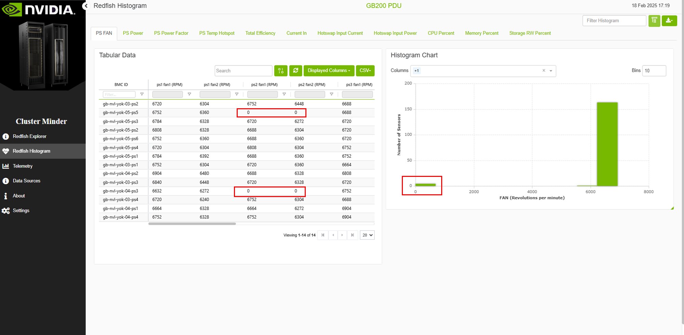Screen dimensions: 684x335
Task: Open the PS Temp Hotspot tab
Action: pyautogui.click(x=217, y=33)
